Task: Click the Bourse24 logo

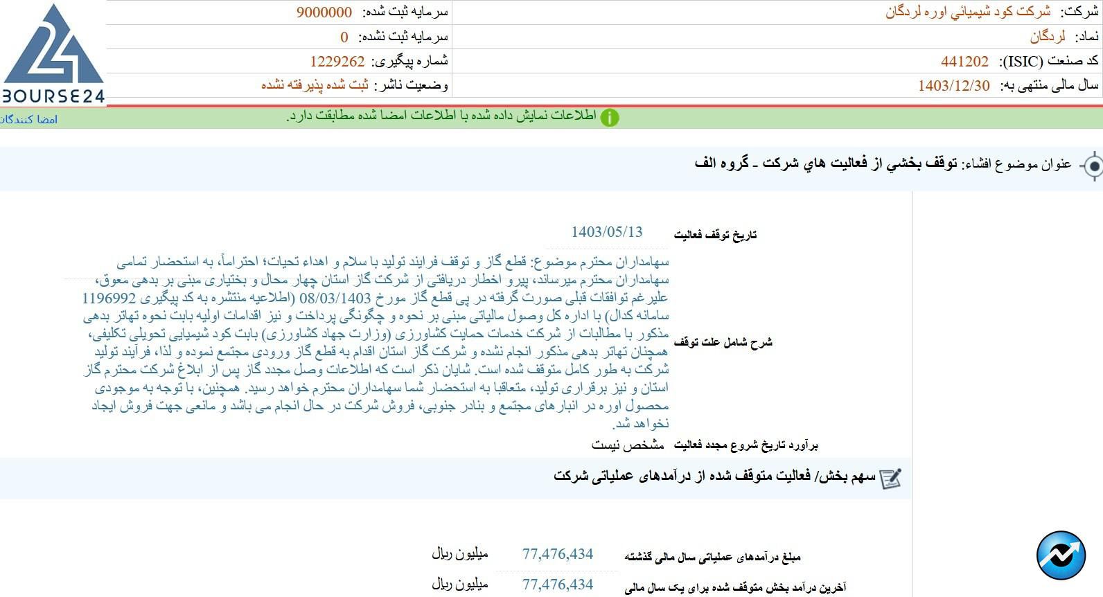Action: (x=53, y=54)
